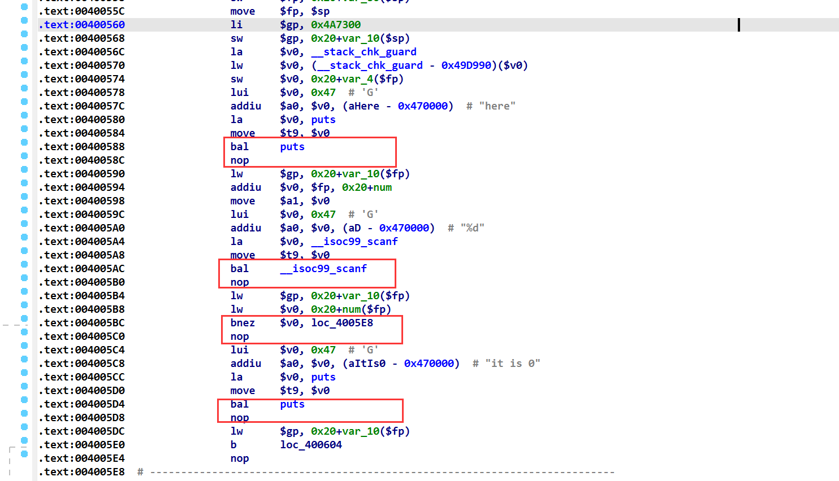Viewport: 839px width, 481px height.
Task: Click 0x20+var_10($sp) operand at 00400568
Action: pos(361,38)
